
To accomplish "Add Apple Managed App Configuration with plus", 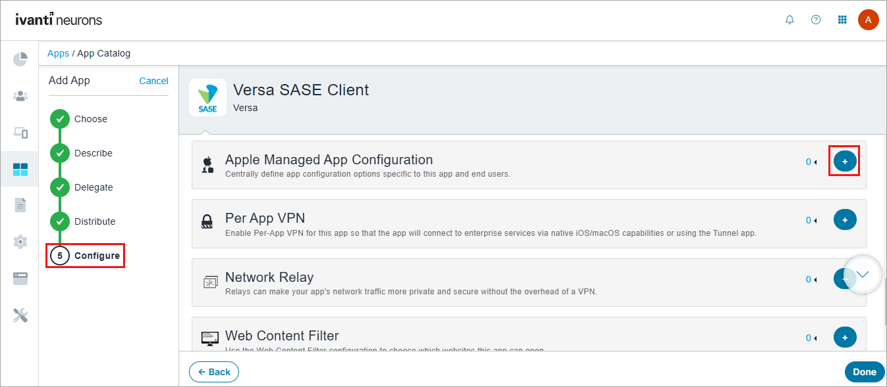I will click(845, 161).
